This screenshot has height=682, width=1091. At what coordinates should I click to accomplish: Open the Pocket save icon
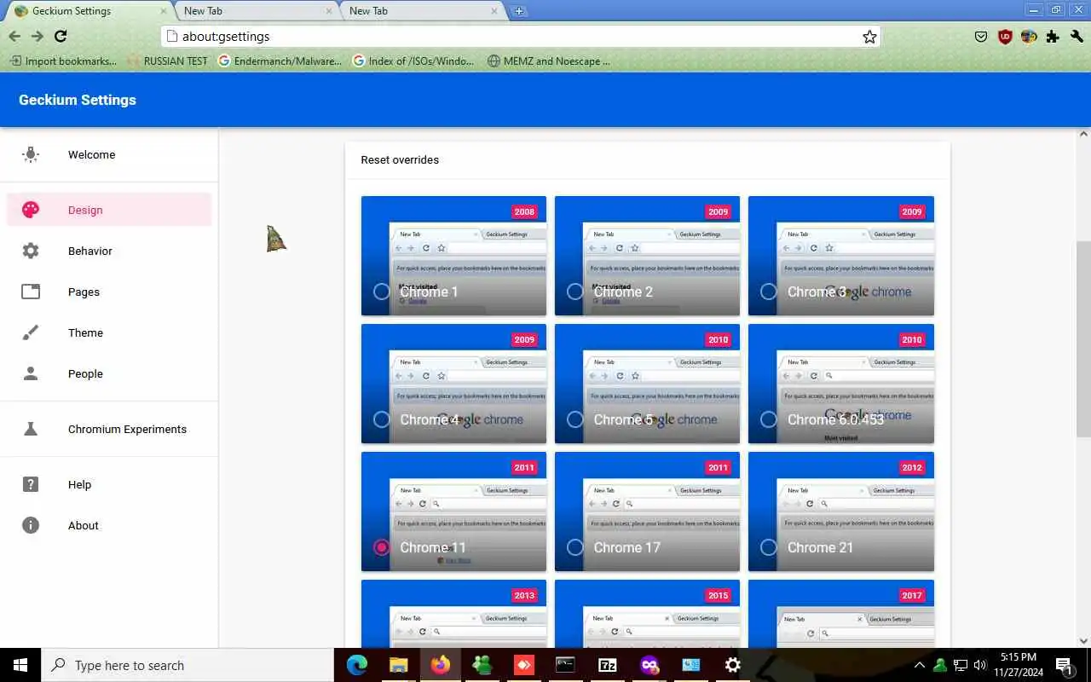(981, 37)
